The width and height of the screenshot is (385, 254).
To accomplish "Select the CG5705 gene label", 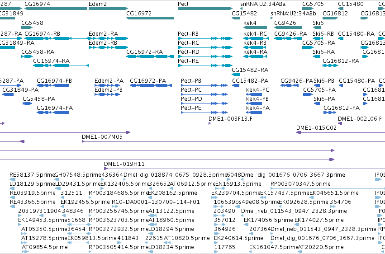I will 313,4.
